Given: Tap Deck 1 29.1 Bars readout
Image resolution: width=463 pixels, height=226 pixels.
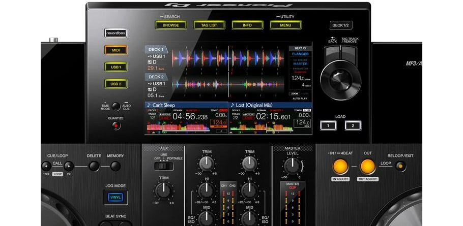Looking at the screenshot, I should 156,68.
